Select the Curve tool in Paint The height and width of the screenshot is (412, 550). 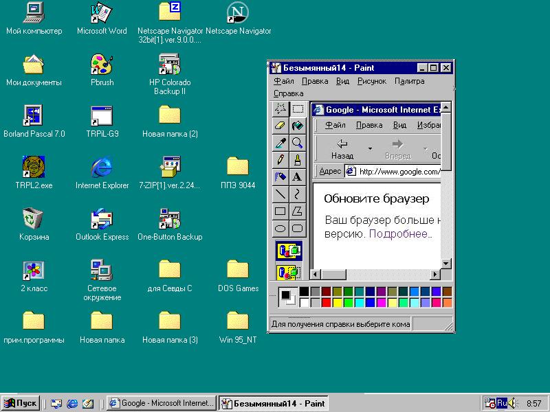coord(298,194)
